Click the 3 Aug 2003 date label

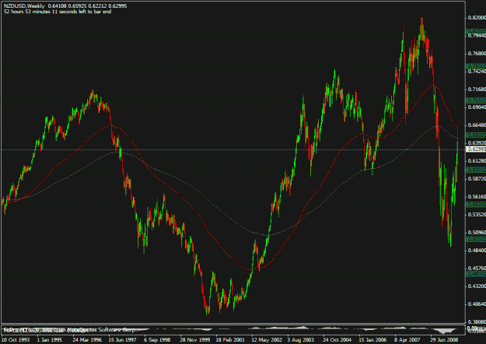301,339
